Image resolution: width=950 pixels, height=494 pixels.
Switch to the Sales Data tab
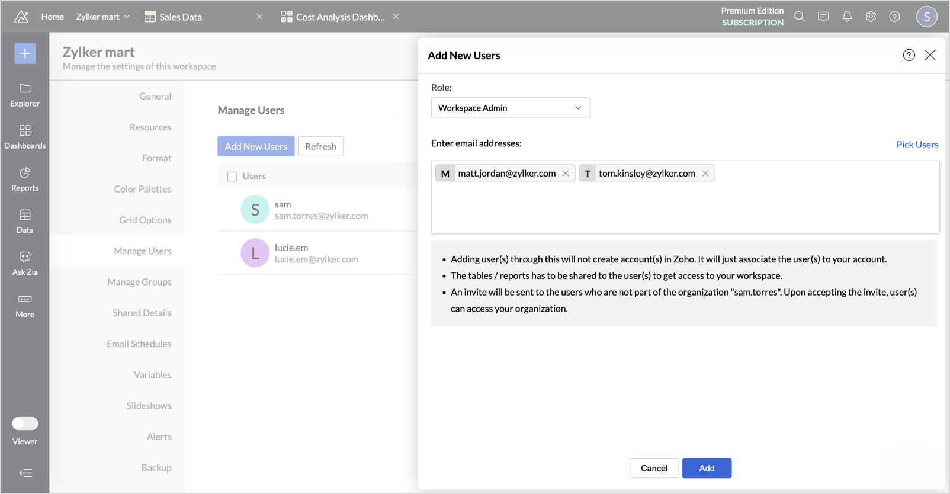(180, 17)
